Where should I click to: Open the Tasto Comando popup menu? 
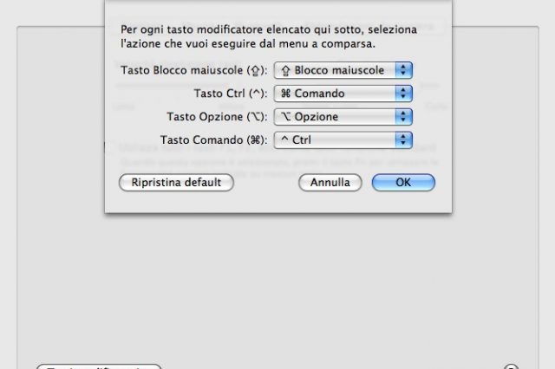pyautogui.click(x=342, y=139)
